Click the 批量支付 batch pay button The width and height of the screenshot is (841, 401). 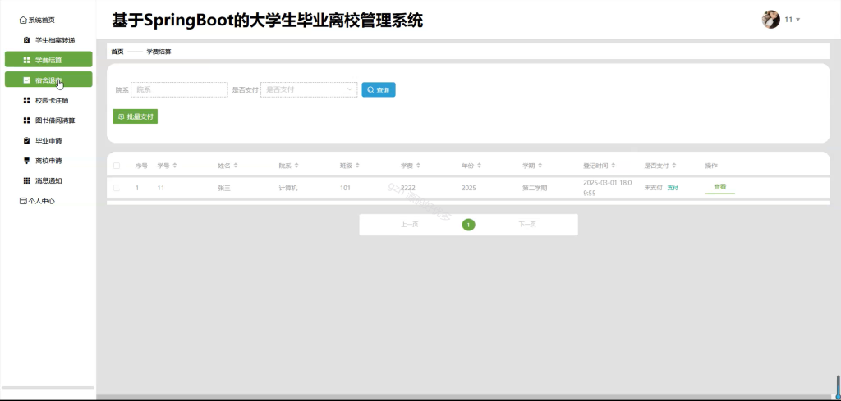click(x=136, y=116)
